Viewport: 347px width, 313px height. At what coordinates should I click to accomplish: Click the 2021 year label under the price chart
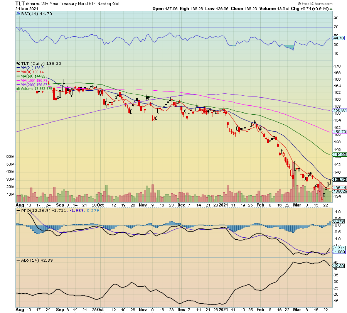click(223, 205)
